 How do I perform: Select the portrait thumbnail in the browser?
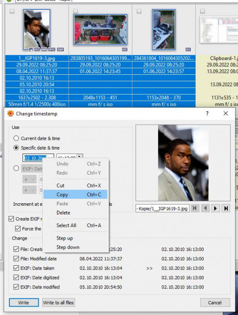(x=36, y=30)
